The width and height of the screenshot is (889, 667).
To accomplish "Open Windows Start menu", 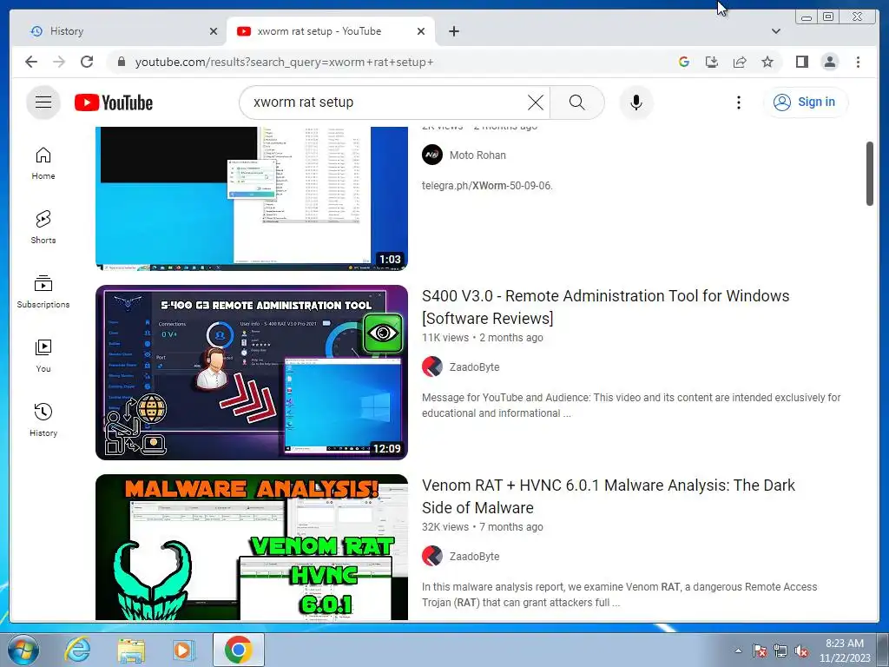I will [22, 650].
